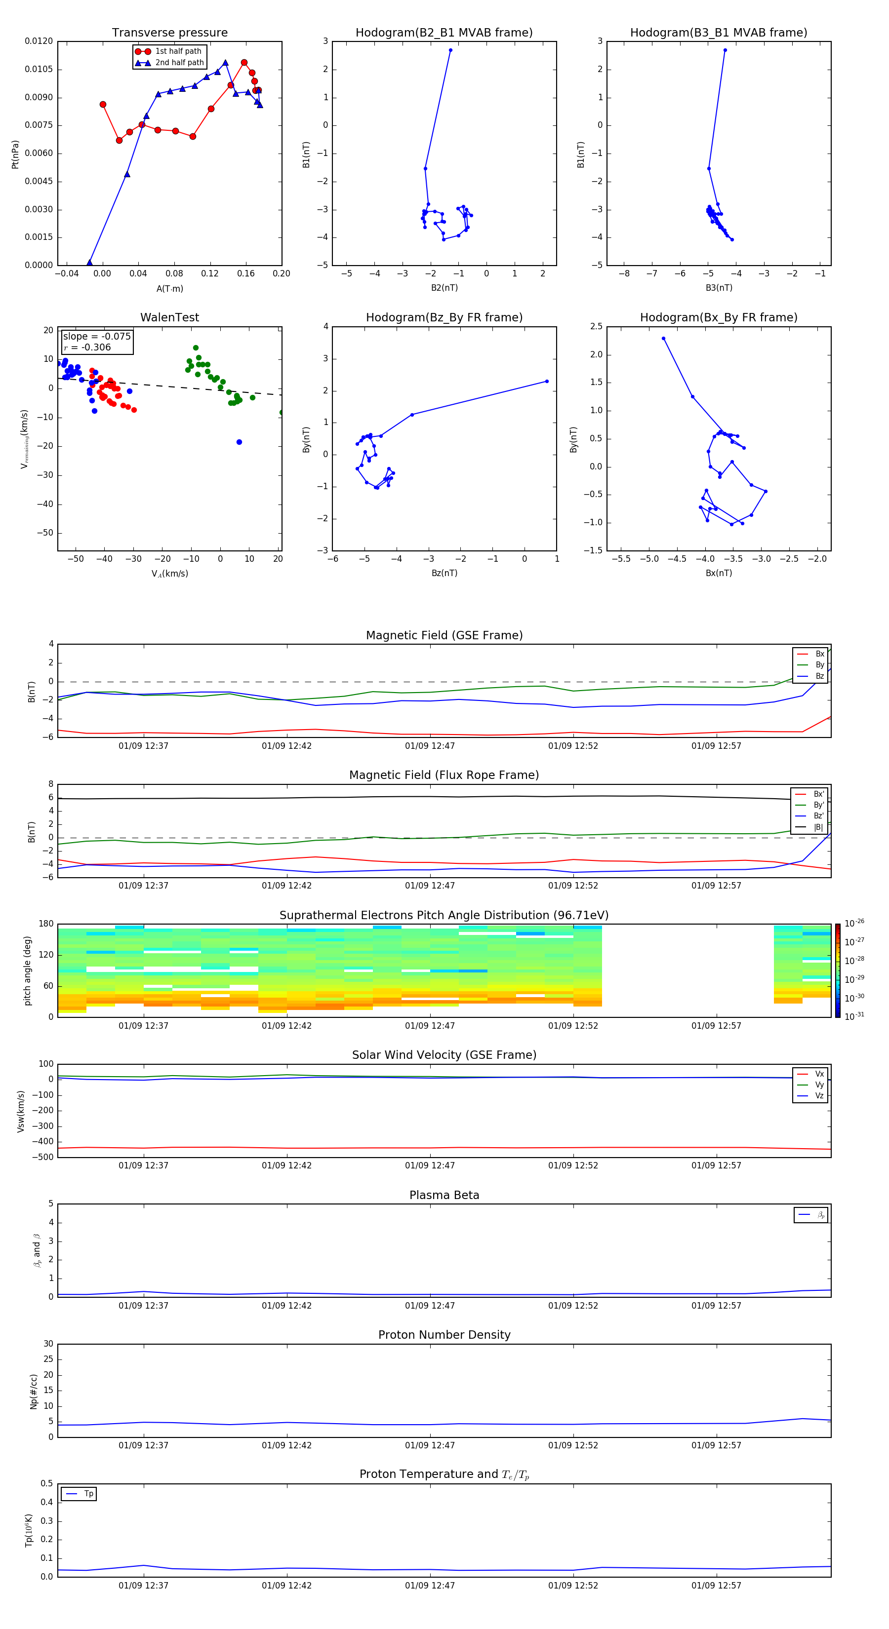This screenshot has height=1629, width=889.
Task: Click the 'Proton Temperature and Te/Tp' title
Action: pos(444,1474)
